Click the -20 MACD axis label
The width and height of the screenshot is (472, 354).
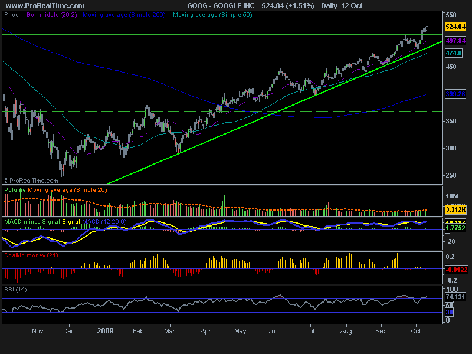click(450, 241)
